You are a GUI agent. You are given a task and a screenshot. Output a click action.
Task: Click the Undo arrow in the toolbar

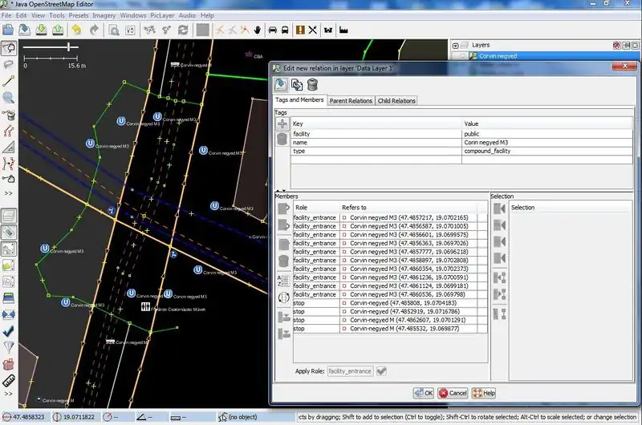tap(77, 30)
